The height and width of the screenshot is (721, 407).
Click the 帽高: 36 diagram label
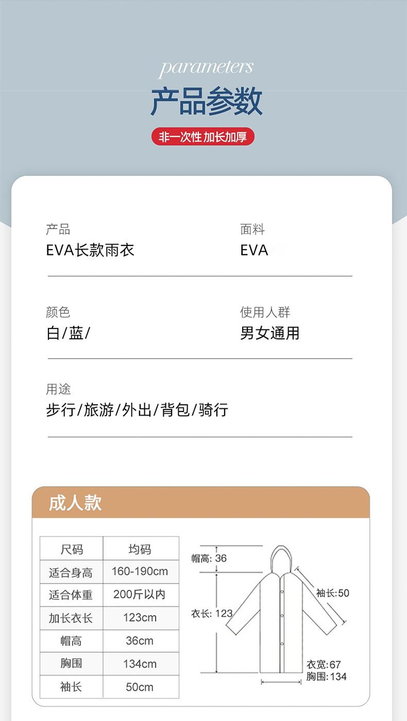pyautogui.click(x=209, y=559)
